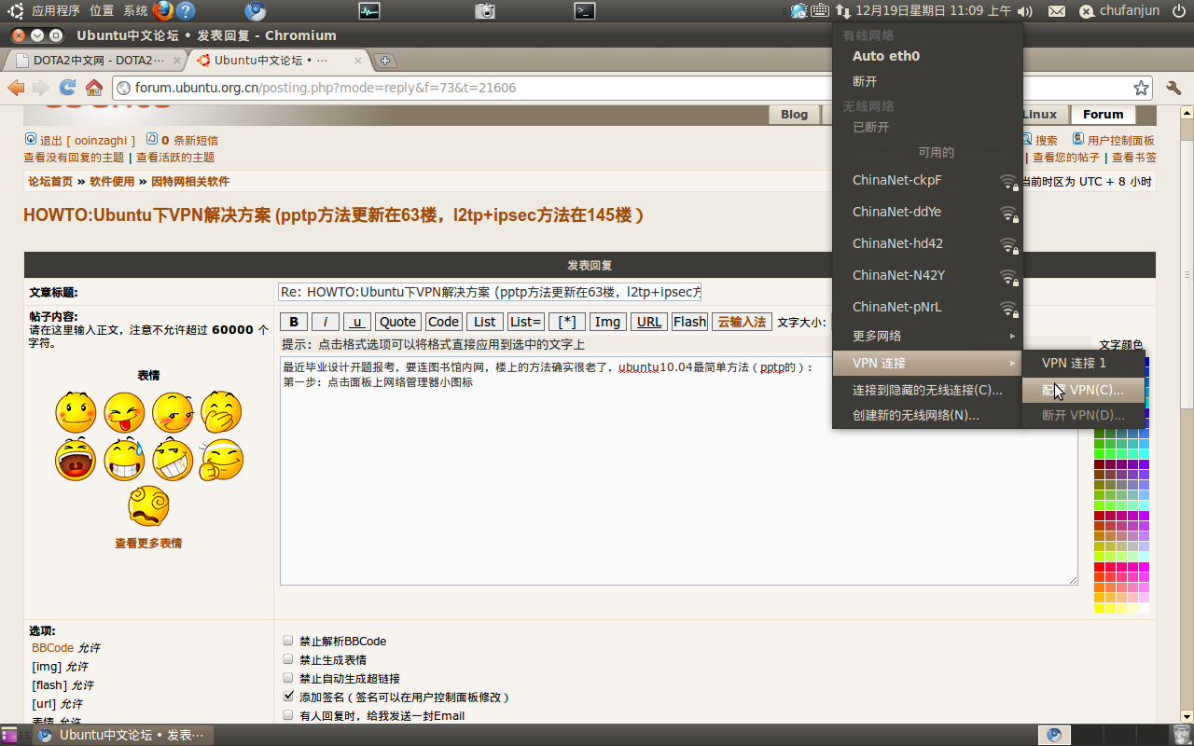The height and width of the screenshot is (746, 1194).
Task: Check the 禁止自动生成超链接 option
Action: 288,678
